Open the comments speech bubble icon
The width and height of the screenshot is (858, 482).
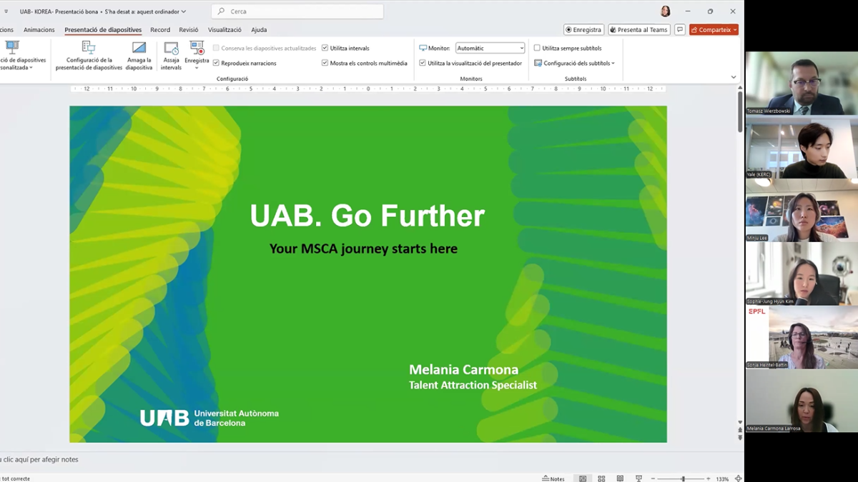pyautogui.click(x=680, y=30)
